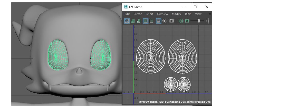Click the shell borders display icon
Viewport: 308px width, 109px height.
(x=151, y=21)
